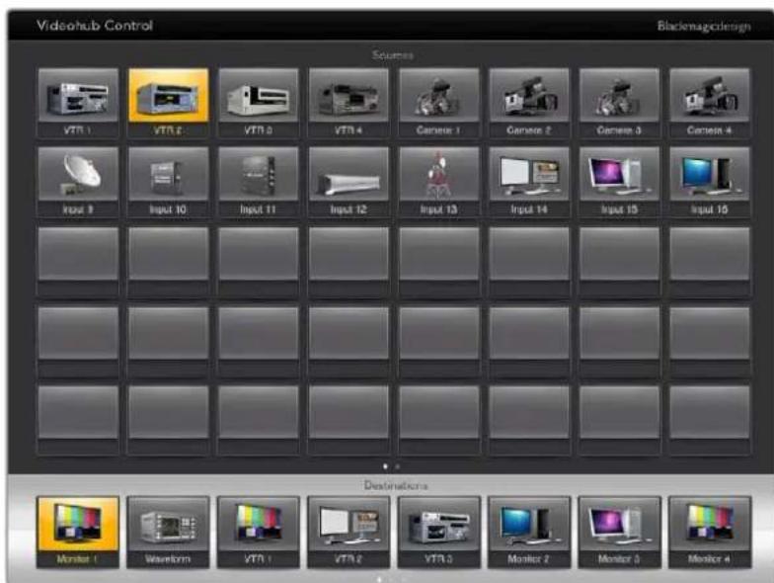Select the Monitor 4 destination
This screenshot has height=583, width=774.
click(709, 532)
